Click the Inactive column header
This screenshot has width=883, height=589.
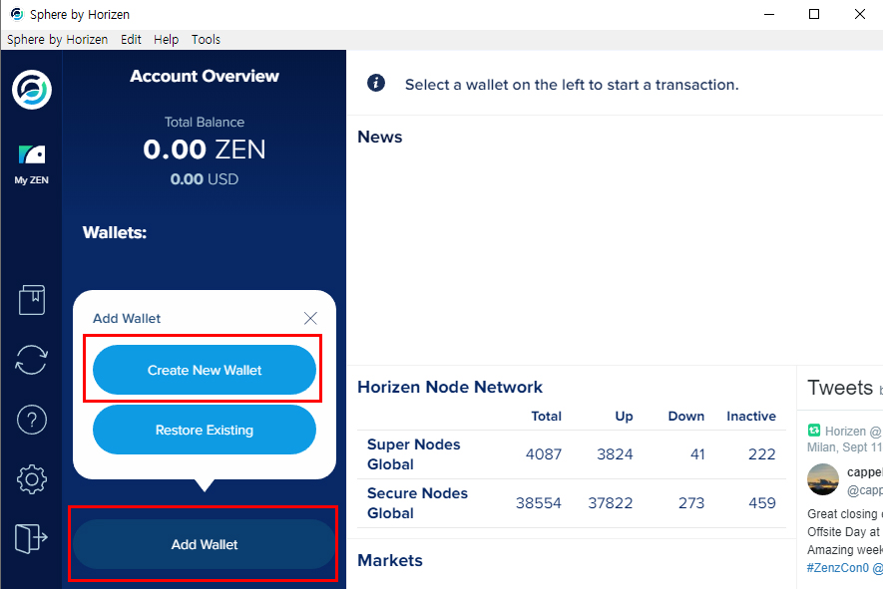pyautogui.click(x=751, y=417)
